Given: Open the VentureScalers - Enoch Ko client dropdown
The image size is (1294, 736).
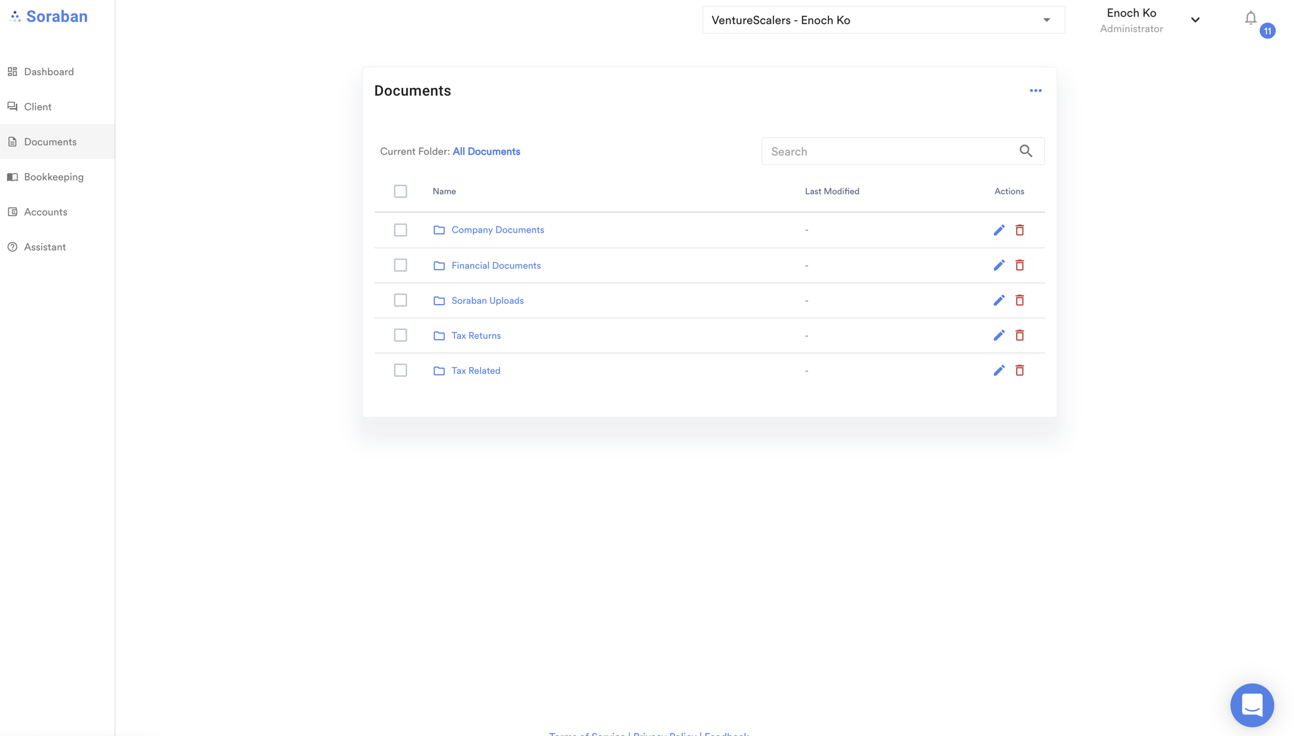Looking at the screenshot, I should 883,20.
